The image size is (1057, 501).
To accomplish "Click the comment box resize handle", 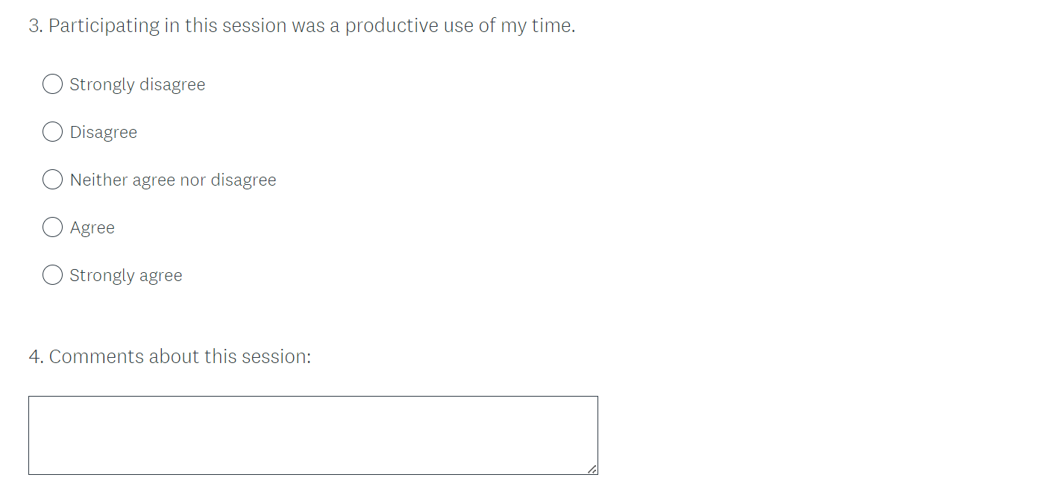I will coord(592,469).
